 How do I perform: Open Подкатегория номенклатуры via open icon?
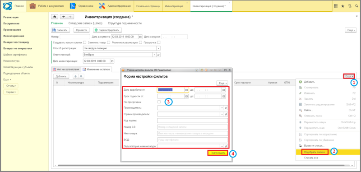click(x=226, y=146)
